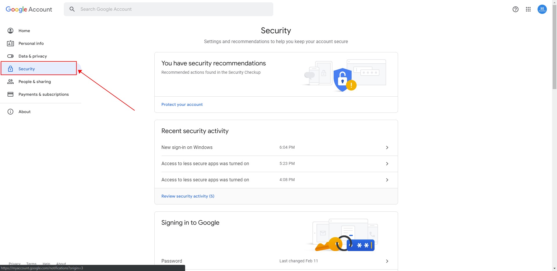This screenshot has height=271, width=557.
Task: Click 'Signing in to Google' heading
Action: pyautogui.click(x=190, y=223)
